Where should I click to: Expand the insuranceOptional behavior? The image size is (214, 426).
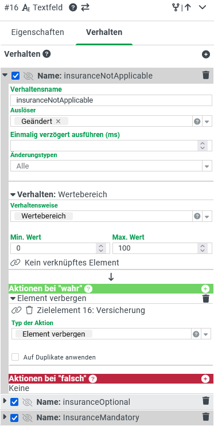[5, 401]
